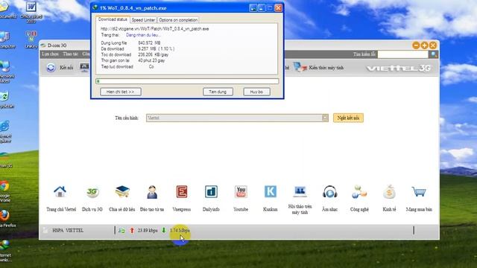Open Internet Explorer desktop icon

tap(4, 127)
